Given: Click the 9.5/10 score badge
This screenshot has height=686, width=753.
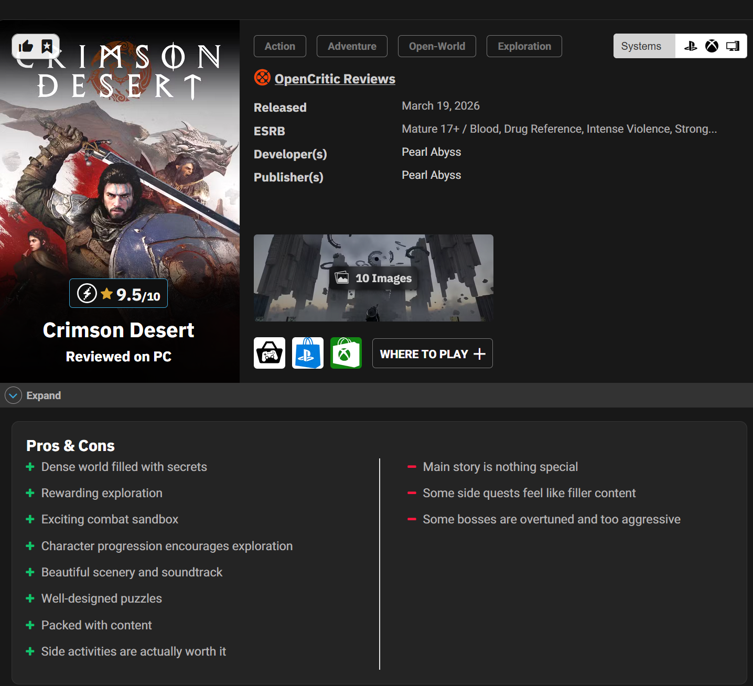Looking at the screenshot, I should (x=119, y=293).
